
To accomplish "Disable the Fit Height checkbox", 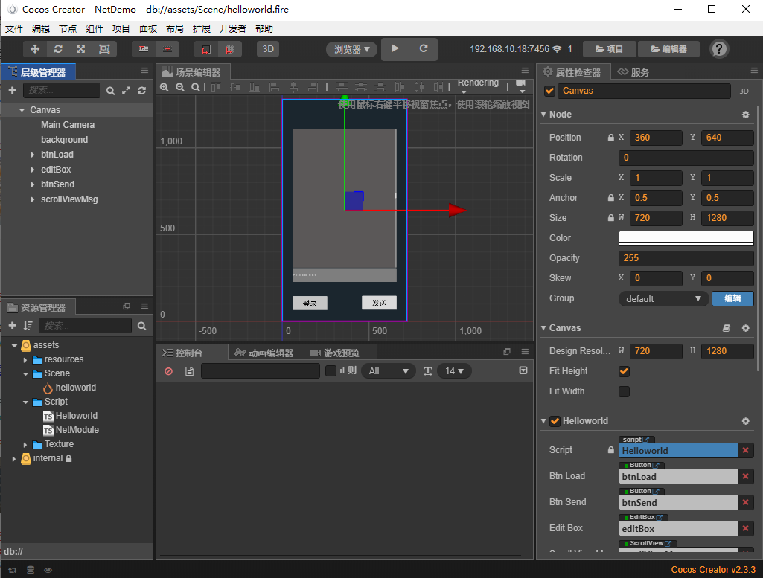I will click(x=624, y=370).
